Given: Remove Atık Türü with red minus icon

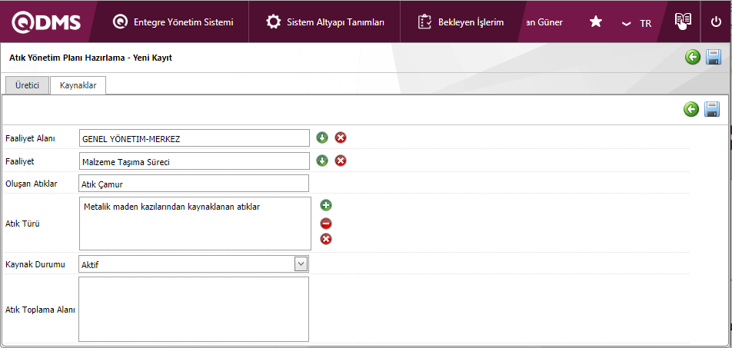Looking at the screenshot, I should click(x=326, y=224).
